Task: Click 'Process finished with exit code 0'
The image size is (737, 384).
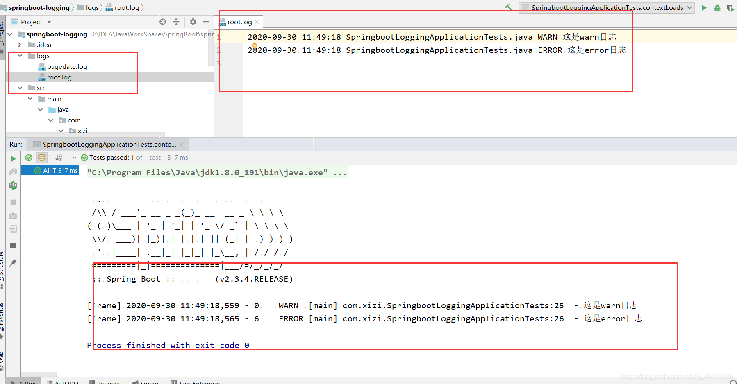Action: point(168,345)
